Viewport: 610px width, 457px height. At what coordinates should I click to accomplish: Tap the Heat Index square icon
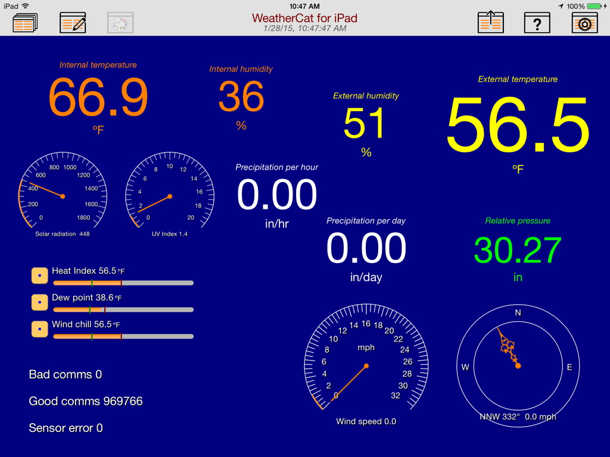point(40,276)
